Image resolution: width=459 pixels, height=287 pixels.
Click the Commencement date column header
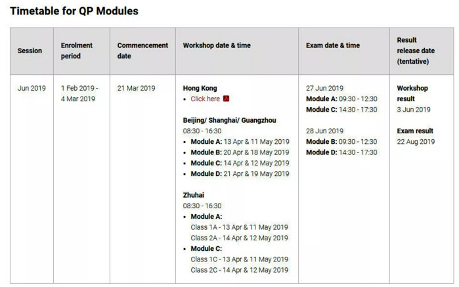[142, 51]
